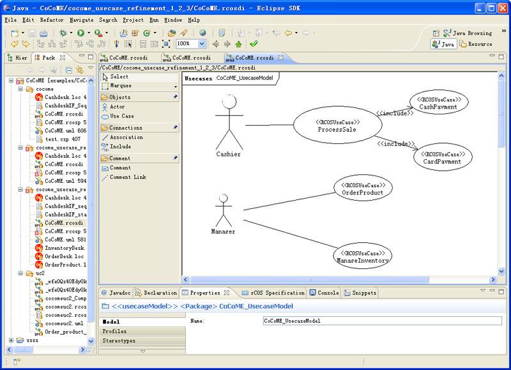Screen dimensions: 511x370
Task: Close the active CoCoME.rcosdi editor tab
Action: coord(281,58)
